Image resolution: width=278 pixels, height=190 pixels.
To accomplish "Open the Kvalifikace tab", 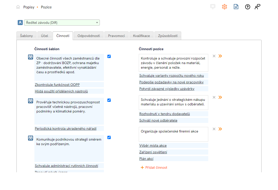I will click(x=142, y=36).
